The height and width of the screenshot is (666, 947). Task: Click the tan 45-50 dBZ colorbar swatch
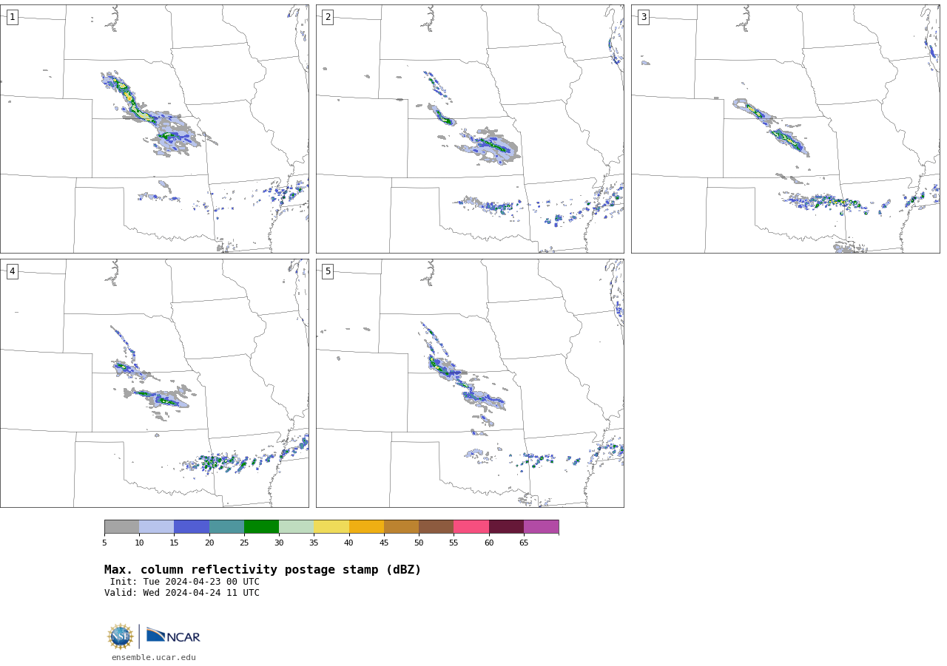coord(401,526)
